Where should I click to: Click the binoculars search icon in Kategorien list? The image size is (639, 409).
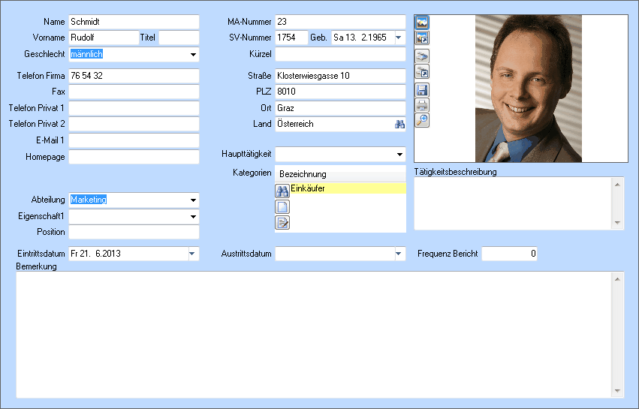[x=282, y=191]
